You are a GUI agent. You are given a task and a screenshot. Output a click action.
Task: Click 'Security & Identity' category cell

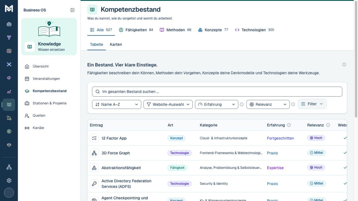(214, 184)
